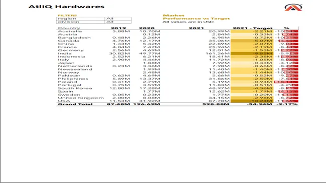Select South Korea's 2021 value 48.97M
The height and width of the screenshot is (183, 326).
point(219,88)
